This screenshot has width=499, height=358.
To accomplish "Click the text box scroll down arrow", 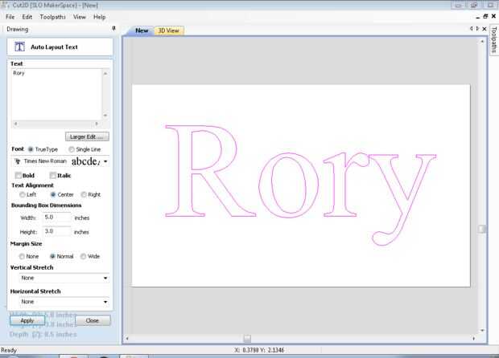I will tap(105, 116).
